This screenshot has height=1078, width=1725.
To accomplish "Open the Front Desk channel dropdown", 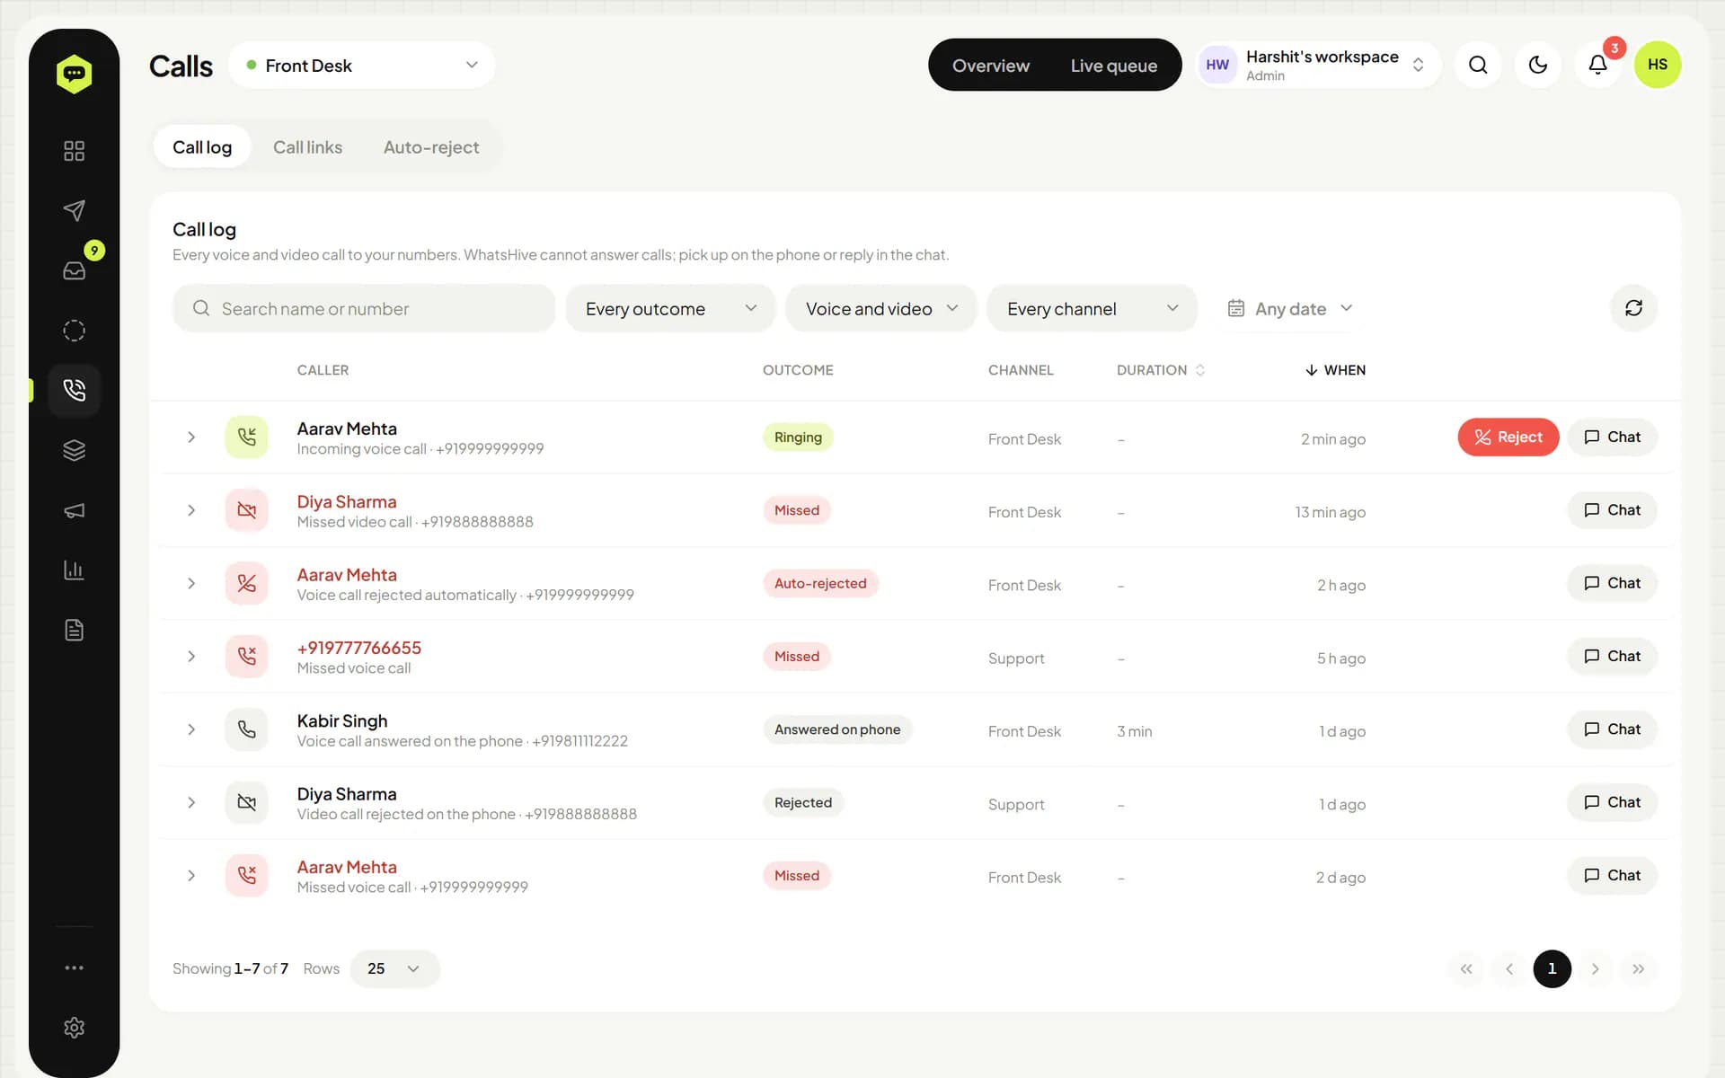I will pyautogui.click(x=361, y=65).
